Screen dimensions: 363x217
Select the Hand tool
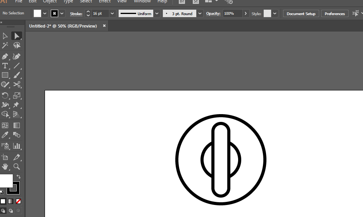click(5, 167)
